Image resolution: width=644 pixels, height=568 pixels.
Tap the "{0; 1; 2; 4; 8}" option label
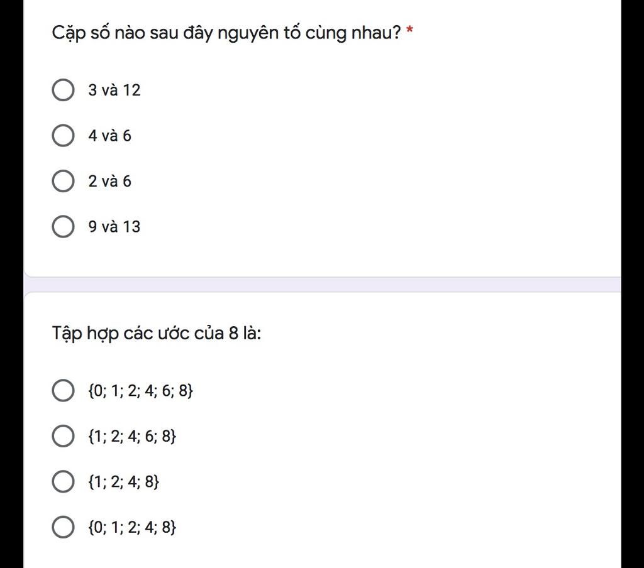pyautogui.click(x=132, y=527)
